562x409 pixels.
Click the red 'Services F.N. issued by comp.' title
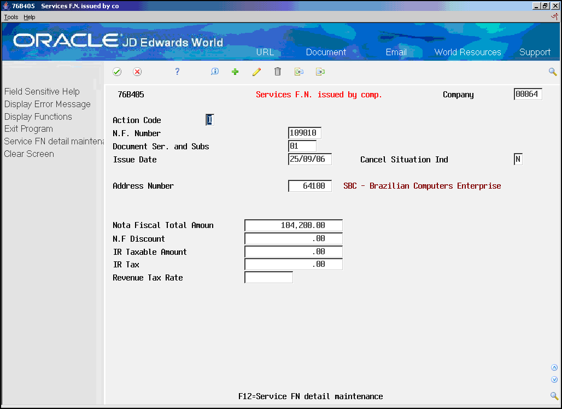coord(319,95)
